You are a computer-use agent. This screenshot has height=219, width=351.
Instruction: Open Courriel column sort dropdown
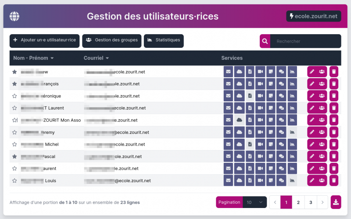107,58
